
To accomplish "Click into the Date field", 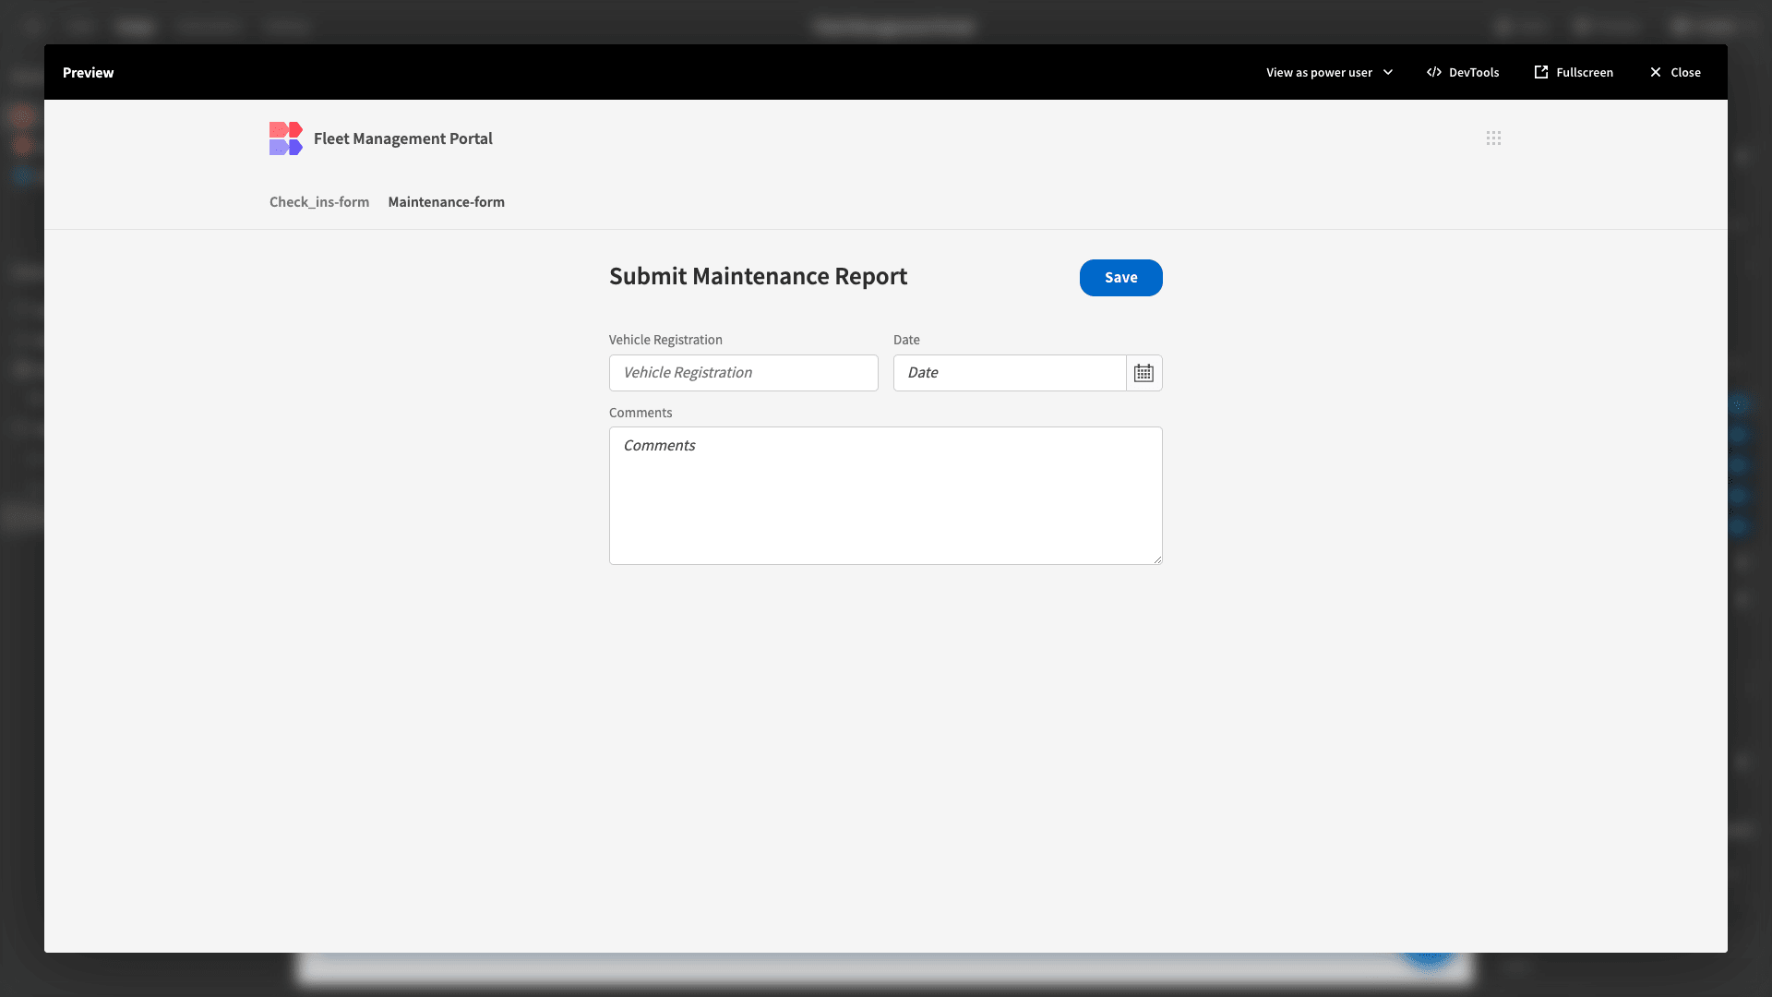I will coord(1010,373).
